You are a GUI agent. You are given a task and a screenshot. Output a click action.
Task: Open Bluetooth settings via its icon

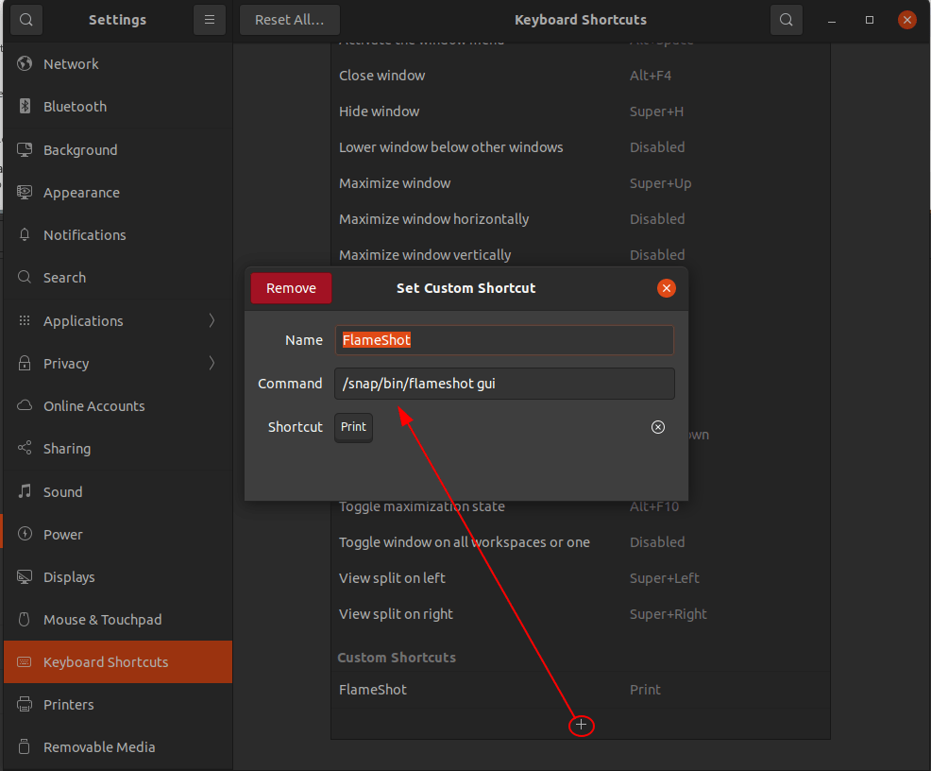23,106
